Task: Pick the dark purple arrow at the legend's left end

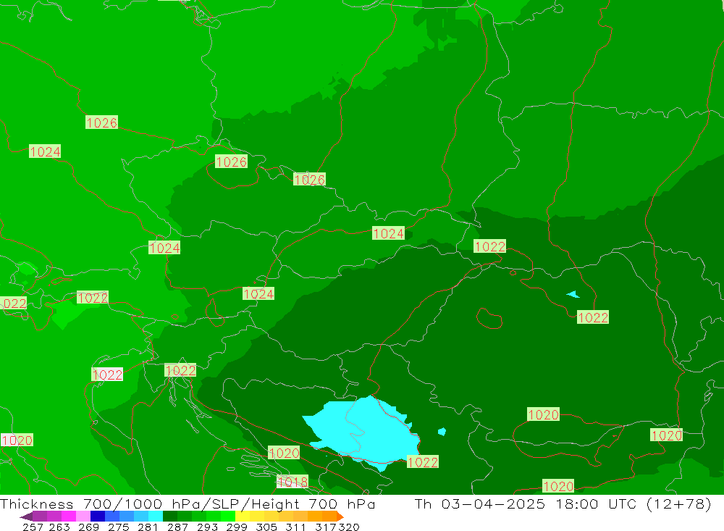Action: click(x=26, y=517)
